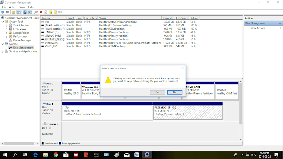This screenshot has width=283, height=159.
Task: Open the File menu
Action: click(4, 7)
